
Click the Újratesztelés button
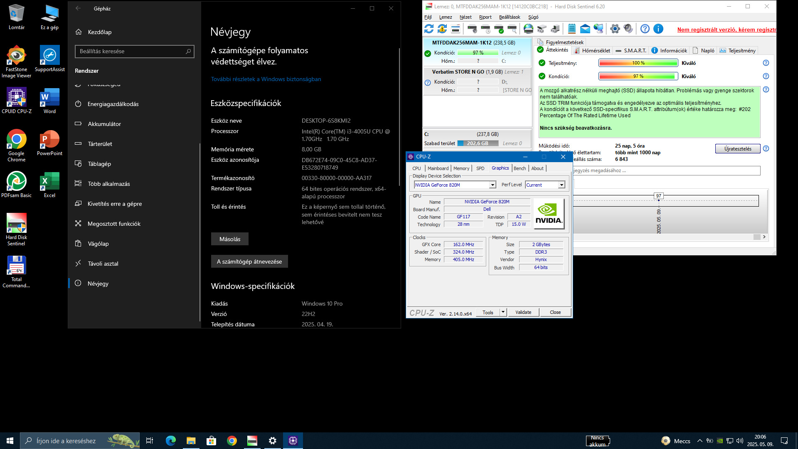(737, 149)
